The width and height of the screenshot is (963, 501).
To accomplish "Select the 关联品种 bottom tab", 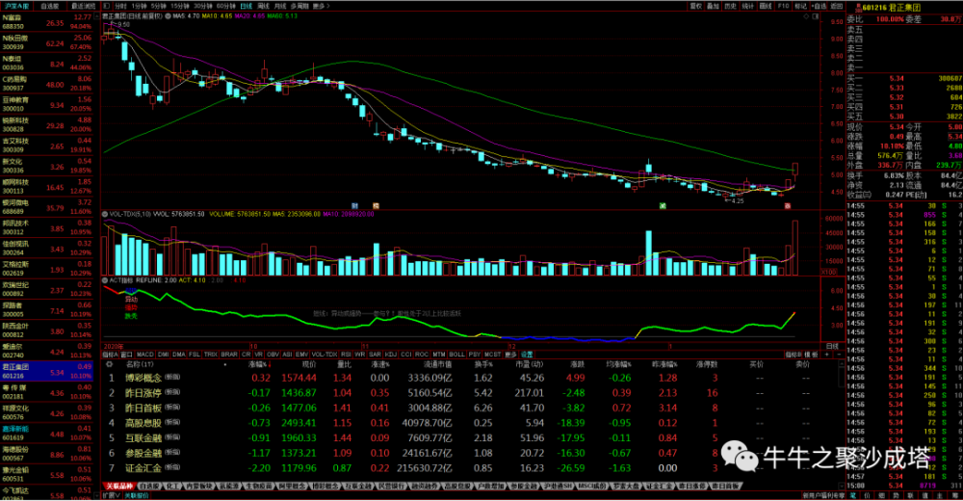I will [x=118, y=487].
